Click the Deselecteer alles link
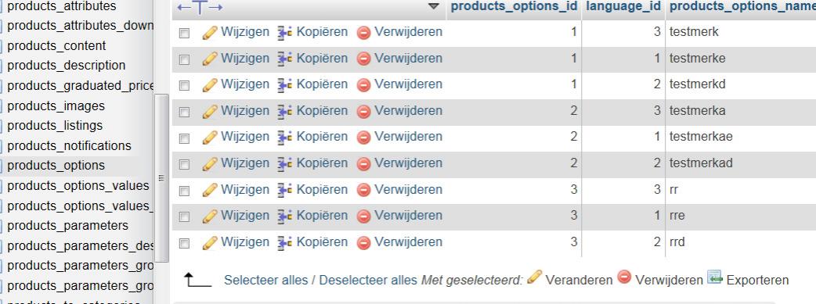816x304 pixels. click(368, 280)
